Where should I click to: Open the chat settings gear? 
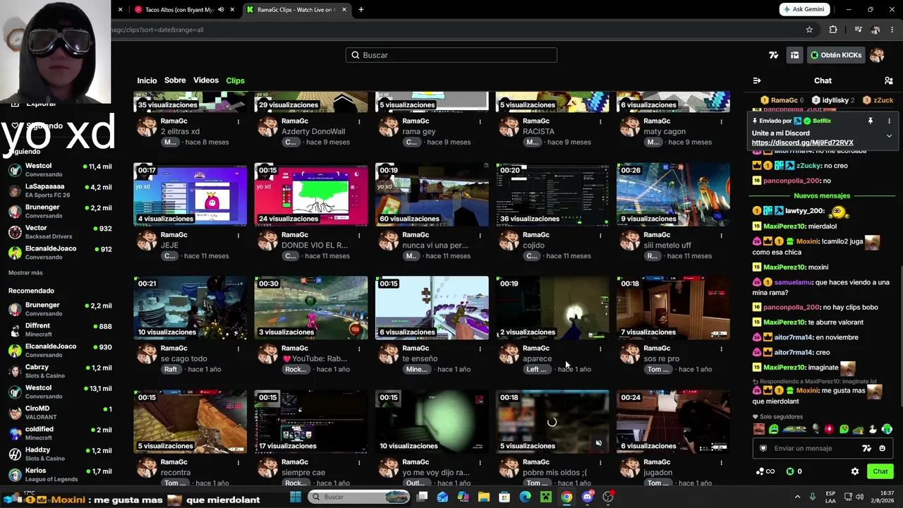[855, 471]
